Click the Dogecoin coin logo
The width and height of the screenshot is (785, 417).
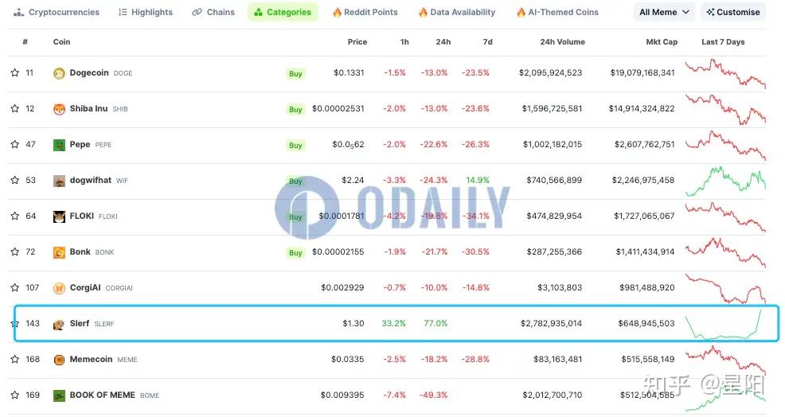(59, 73)
